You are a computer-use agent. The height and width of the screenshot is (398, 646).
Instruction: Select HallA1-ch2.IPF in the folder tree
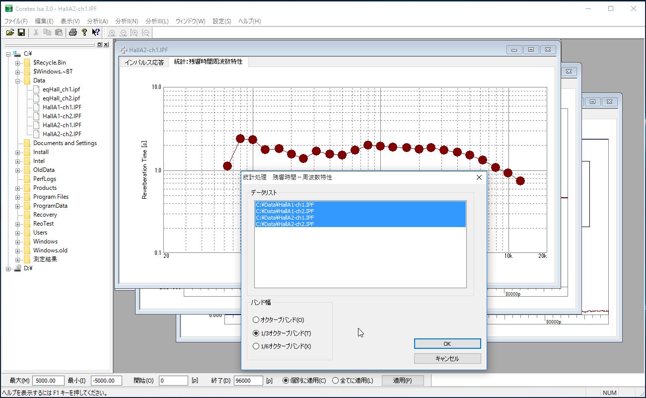(x=62, y=116)
